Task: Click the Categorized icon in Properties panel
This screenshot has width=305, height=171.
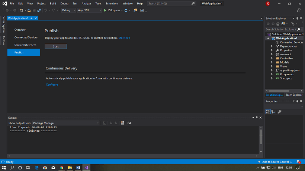Action: [268, 112]
